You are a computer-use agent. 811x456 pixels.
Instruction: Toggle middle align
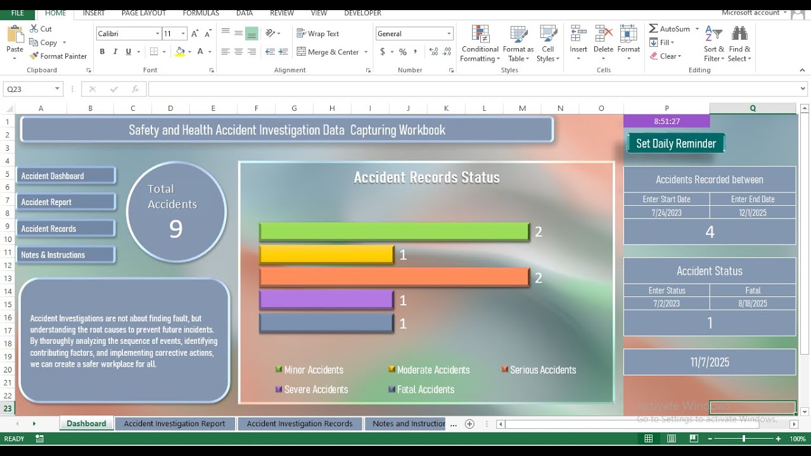(x=239, y=33)
